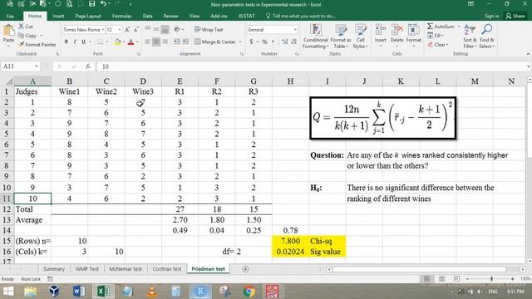Image resolution: width=532 pixels, height=299 pixels.
Task: Click the Increase Indent icon
Action: (185, 42)
